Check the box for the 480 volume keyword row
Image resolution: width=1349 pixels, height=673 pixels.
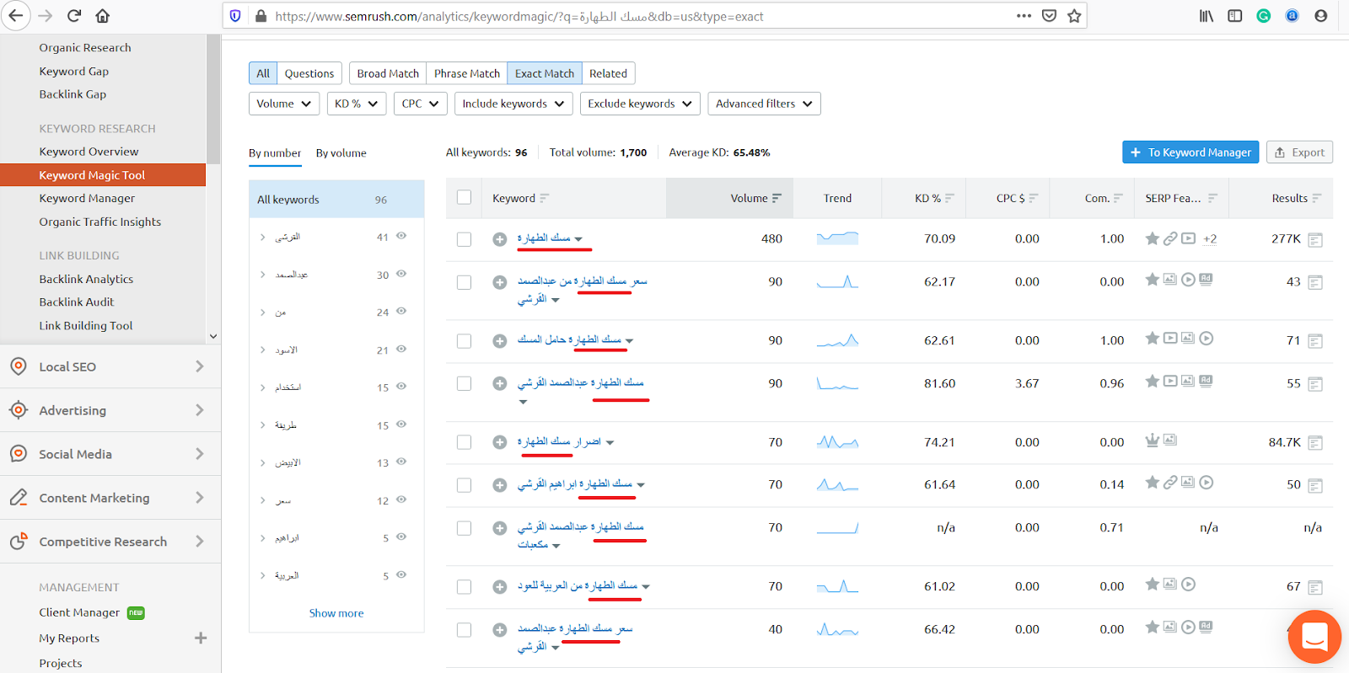pos(464,239)
